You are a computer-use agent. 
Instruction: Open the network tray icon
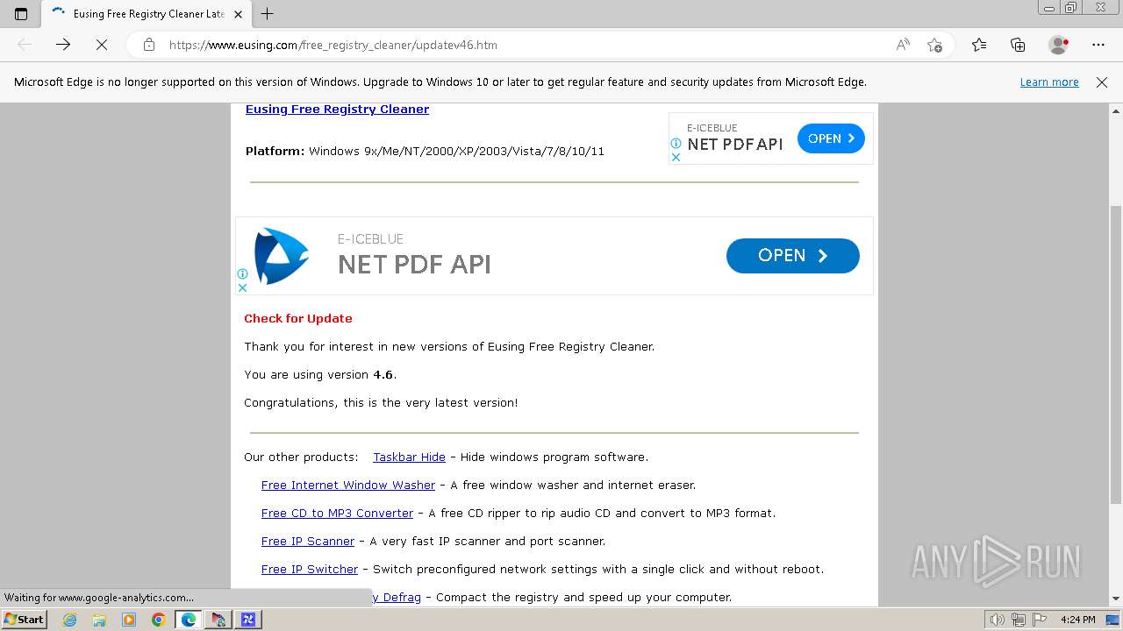pos(1019,620)
